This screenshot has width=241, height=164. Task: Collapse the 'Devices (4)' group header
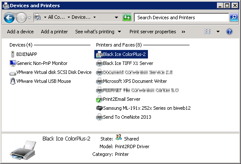point(21,45)
